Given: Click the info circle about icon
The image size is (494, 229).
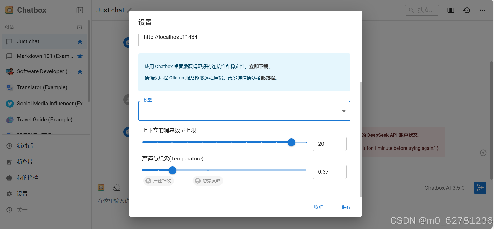Looking at the screenshot, I should pos(9,210).
